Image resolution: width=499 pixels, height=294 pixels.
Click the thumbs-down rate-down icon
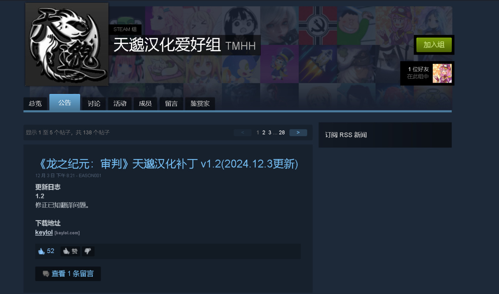(88, 251)
